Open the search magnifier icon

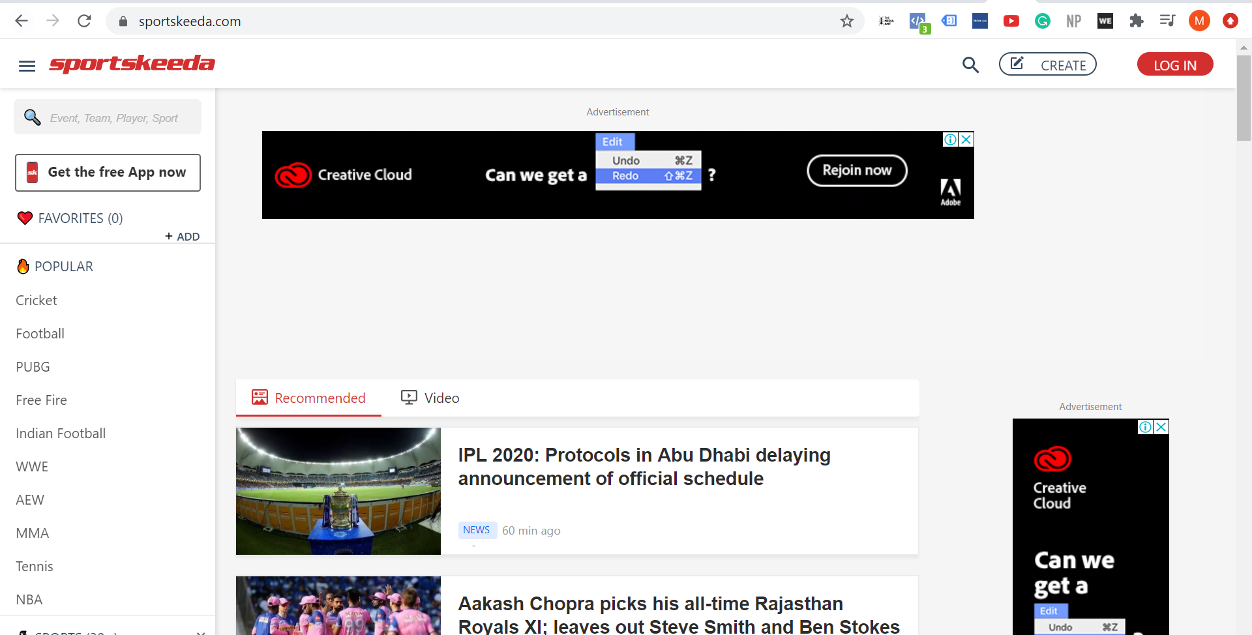coord(970,65)
